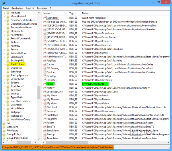Click the tree pane horizontal scrollbar thumb
The height and width of the screenshot is (151, 172).
click(24, 142)
